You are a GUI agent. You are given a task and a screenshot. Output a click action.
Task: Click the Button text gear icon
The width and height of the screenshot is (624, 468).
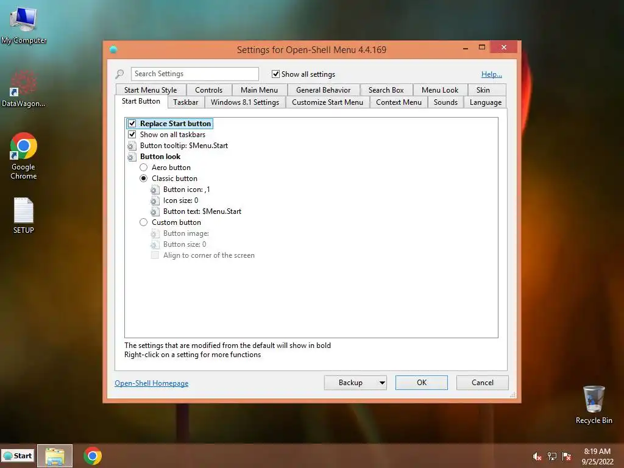[155, 211]
